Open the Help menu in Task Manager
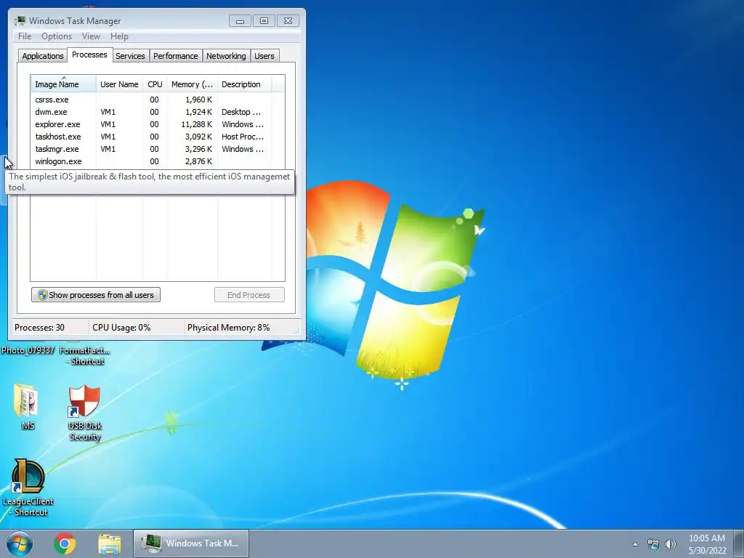This screenshot has height=558, width=744. pyautogui.click(x=119, y=36)
